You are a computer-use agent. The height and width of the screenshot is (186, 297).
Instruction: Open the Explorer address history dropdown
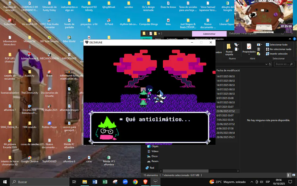pyautogui.click(x=266, y=64)
